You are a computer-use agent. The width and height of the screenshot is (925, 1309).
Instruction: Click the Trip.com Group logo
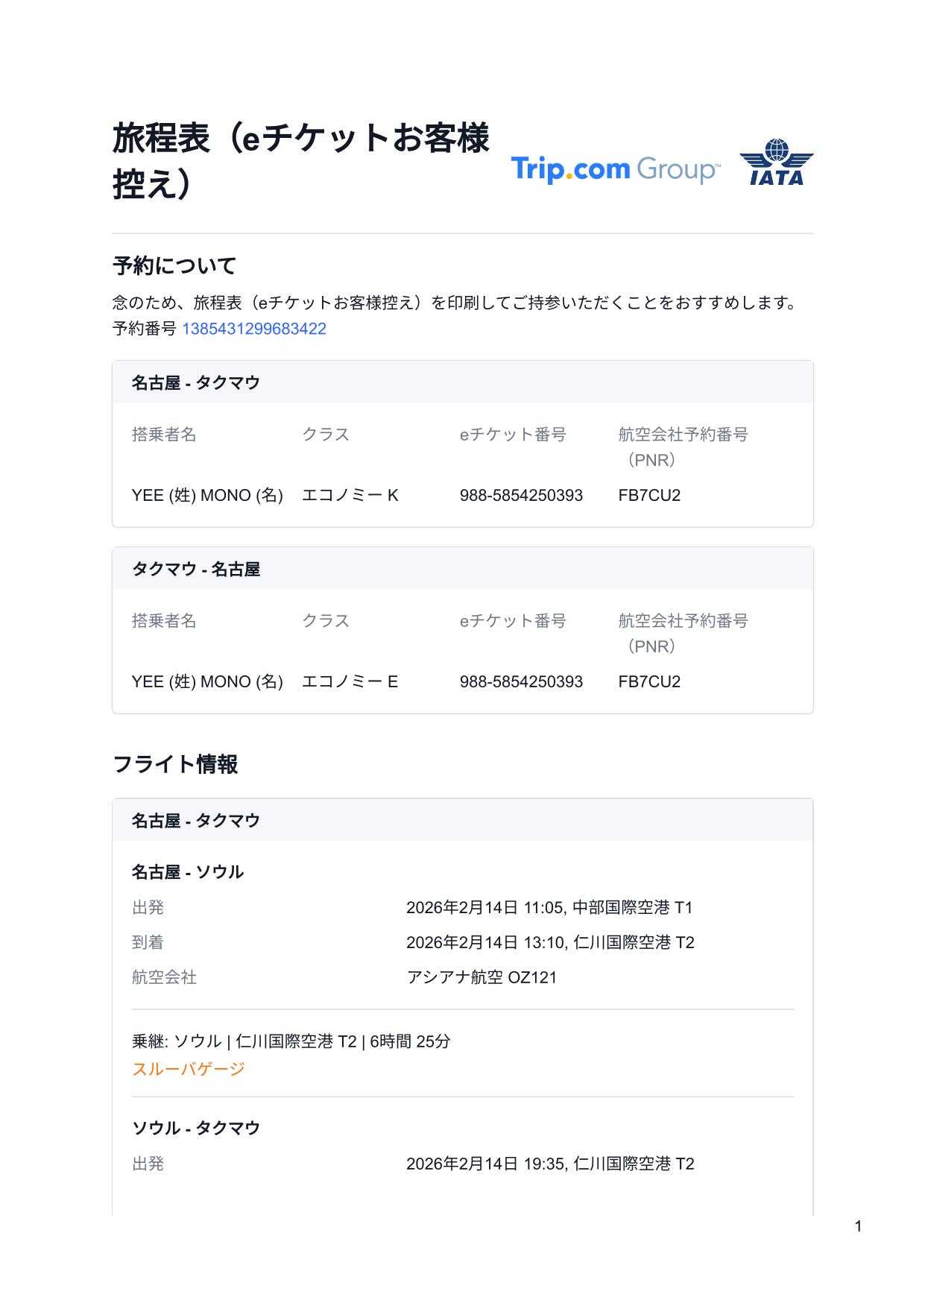(615, 169)
